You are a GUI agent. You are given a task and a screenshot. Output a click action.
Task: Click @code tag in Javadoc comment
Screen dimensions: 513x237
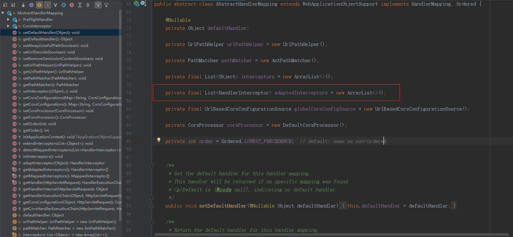(x=224, y=190)
